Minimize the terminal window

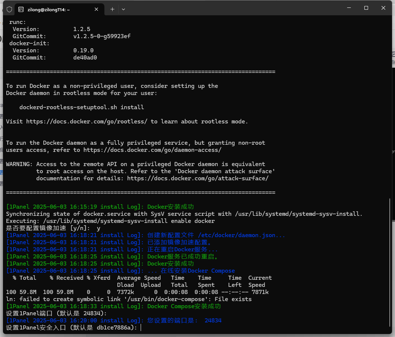point(349,8)
